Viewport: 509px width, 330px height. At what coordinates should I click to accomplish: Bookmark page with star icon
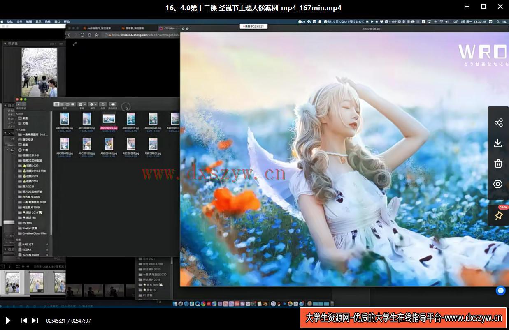[97, 35]
